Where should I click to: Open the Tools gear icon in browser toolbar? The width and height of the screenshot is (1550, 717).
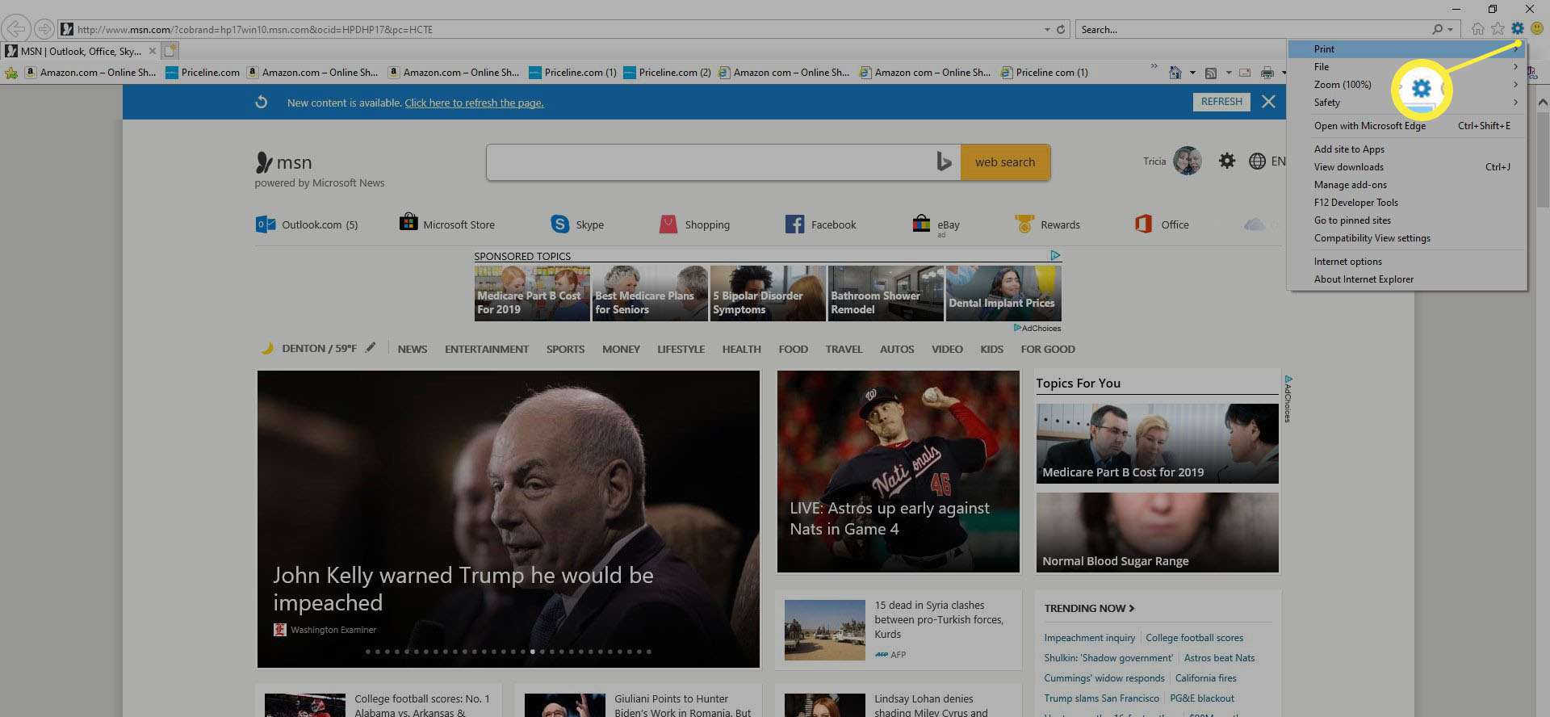[x=1517, y=29]
